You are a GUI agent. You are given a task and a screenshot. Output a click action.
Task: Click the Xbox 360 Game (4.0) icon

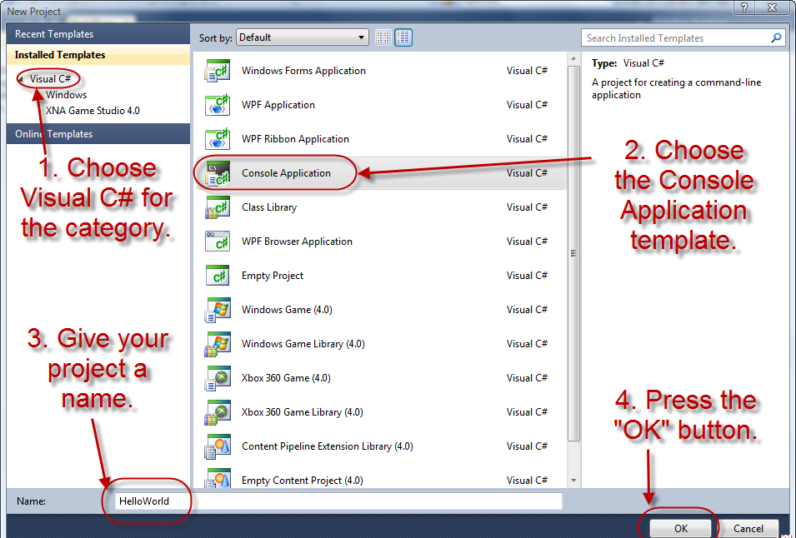tap(218, 378)
